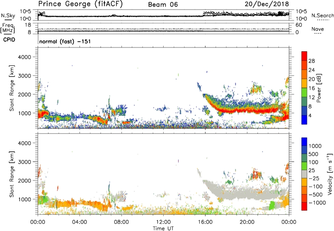Click the 'N.Sky' legend label
This screenshot has width=334, height=231.
point(8,15)
